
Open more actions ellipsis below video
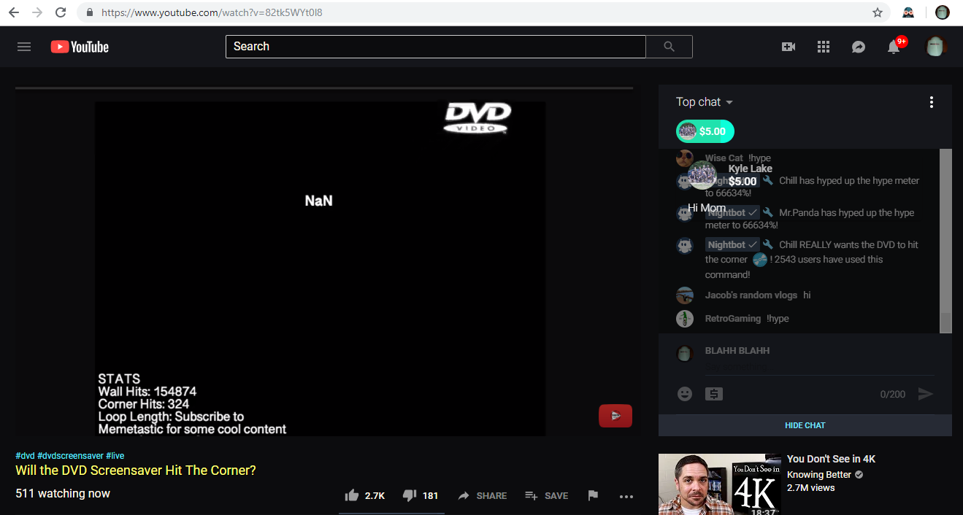point(626,496)
